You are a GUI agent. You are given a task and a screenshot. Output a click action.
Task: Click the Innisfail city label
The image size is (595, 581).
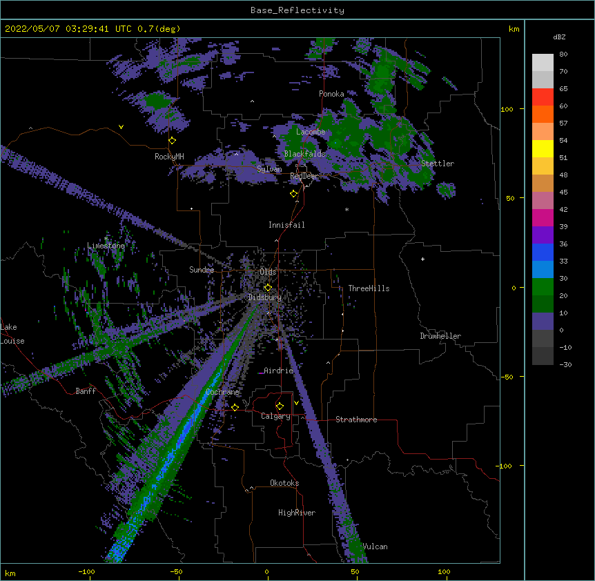coord(286,225)
